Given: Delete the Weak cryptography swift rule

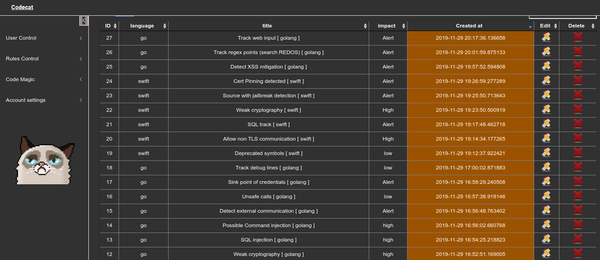Looking at the screenshot, I should (577, 110).
